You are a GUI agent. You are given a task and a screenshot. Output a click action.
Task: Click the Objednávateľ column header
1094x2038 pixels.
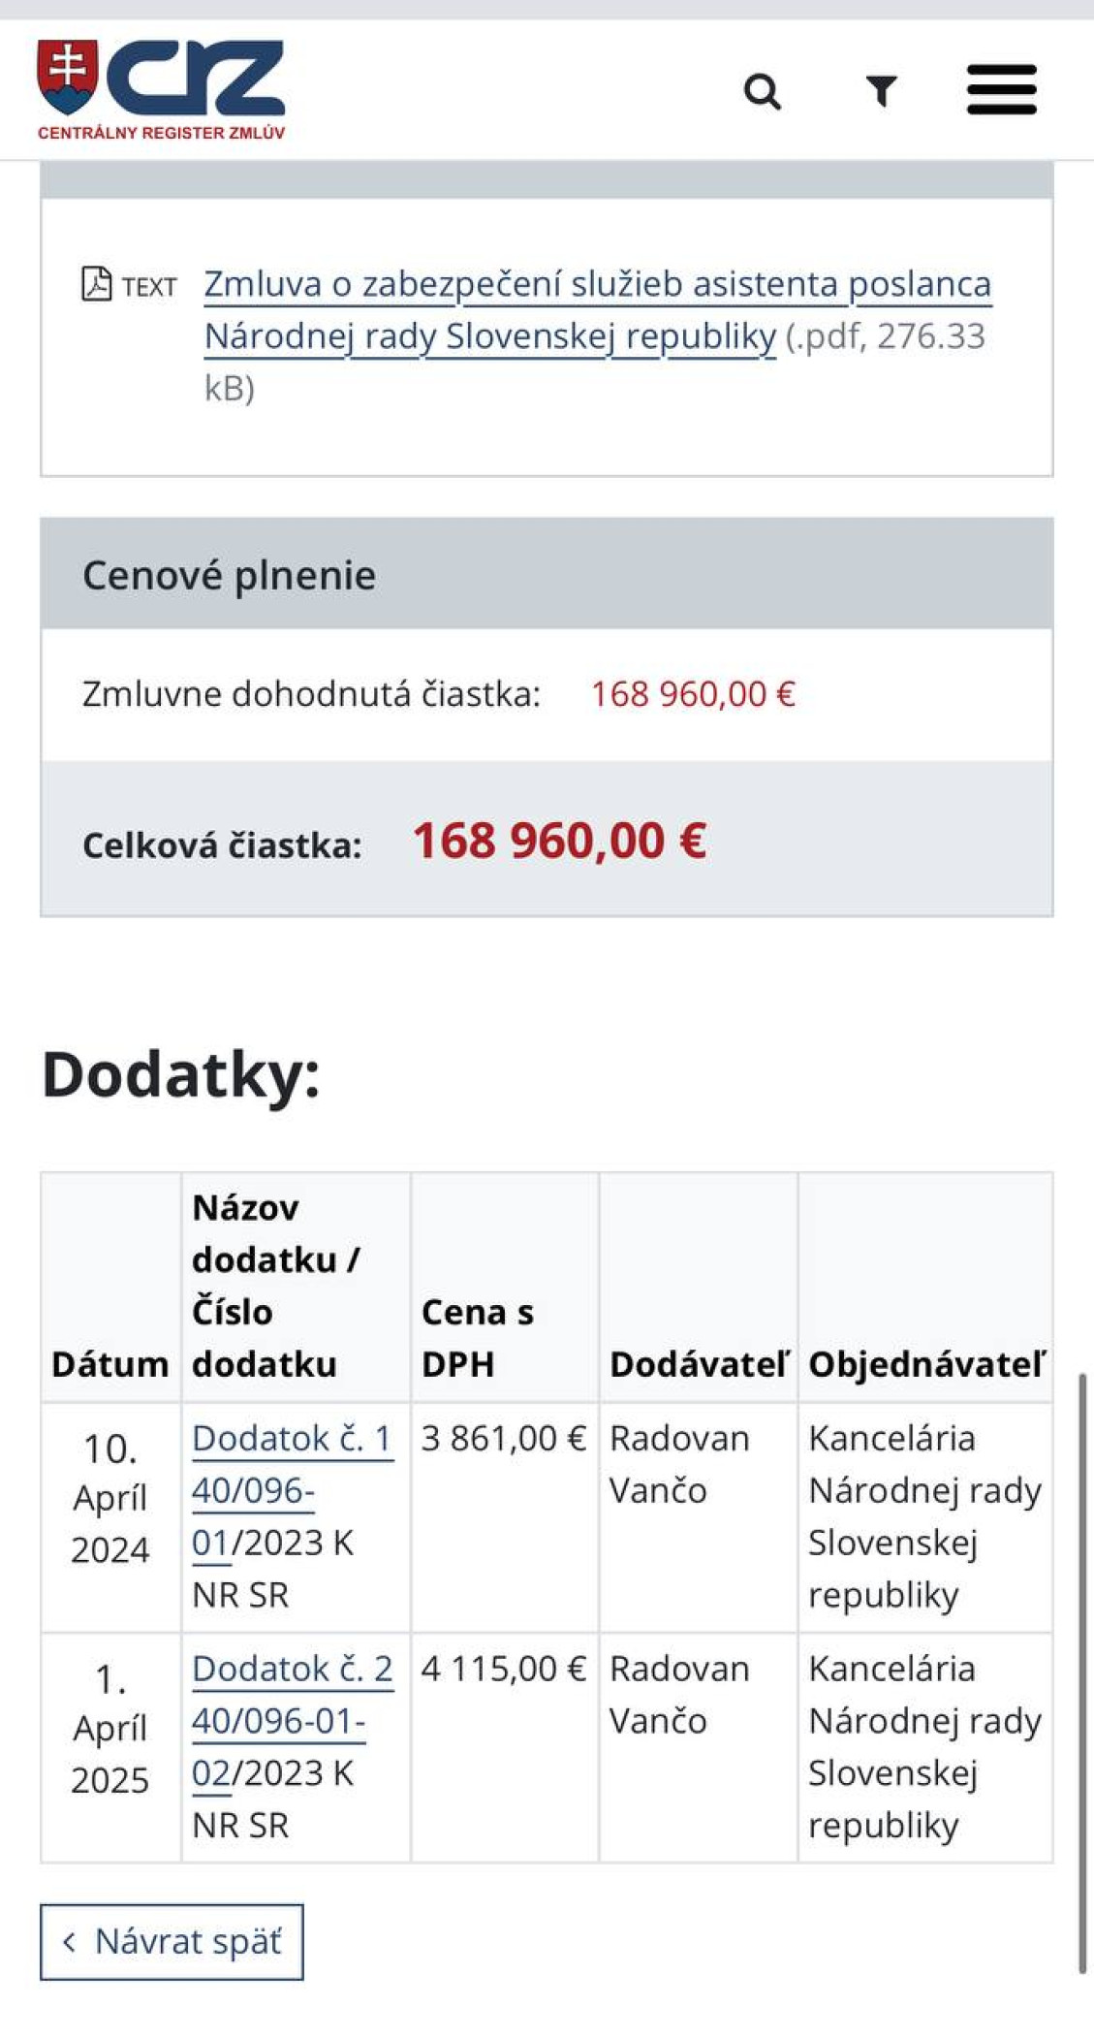[926, 1364]
